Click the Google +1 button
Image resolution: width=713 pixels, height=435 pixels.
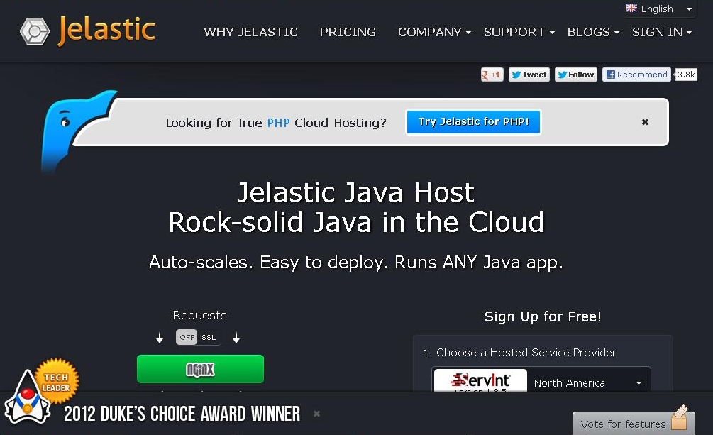click(x=492, y=75)
